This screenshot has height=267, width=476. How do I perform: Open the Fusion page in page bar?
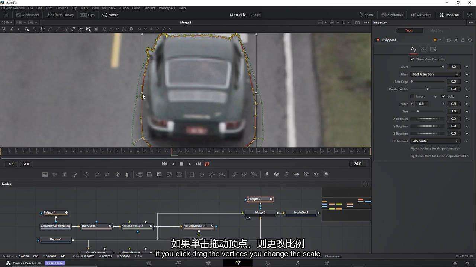[x=238, y=263]
